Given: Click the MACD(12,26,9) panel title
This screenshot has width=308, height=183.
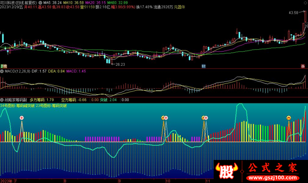Looking at the screenshot, I should tap(17, 71).
